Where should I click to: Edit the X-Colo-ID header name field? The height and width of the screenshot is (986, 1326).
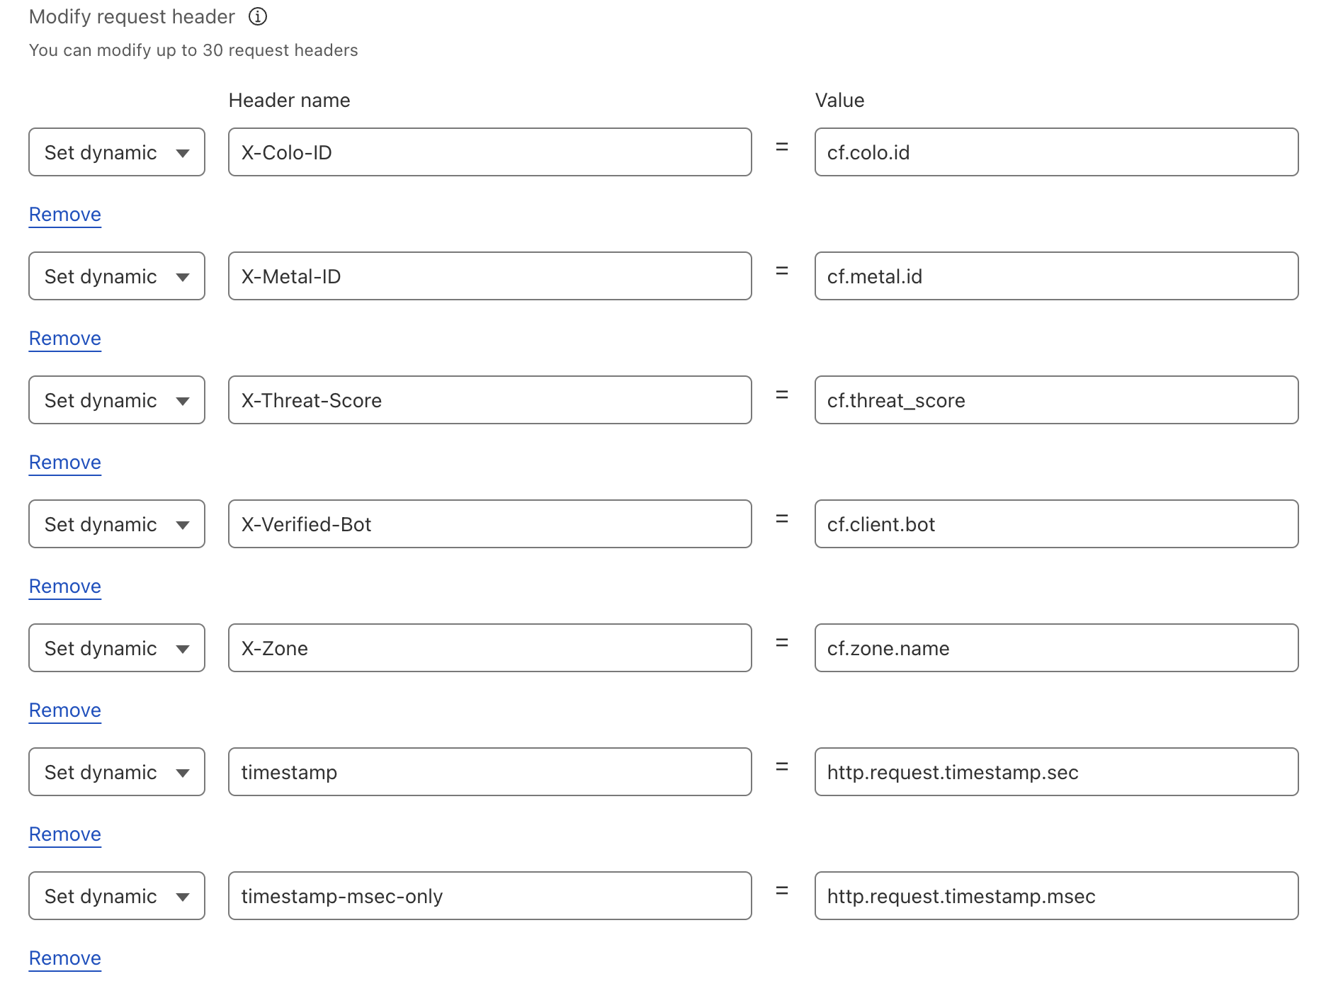click(x=489, y=152)
